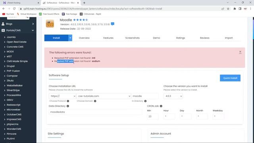Screen dimensions: 254x143
Task: Open Joomla in sidebar
Action: tap(11, 37)
